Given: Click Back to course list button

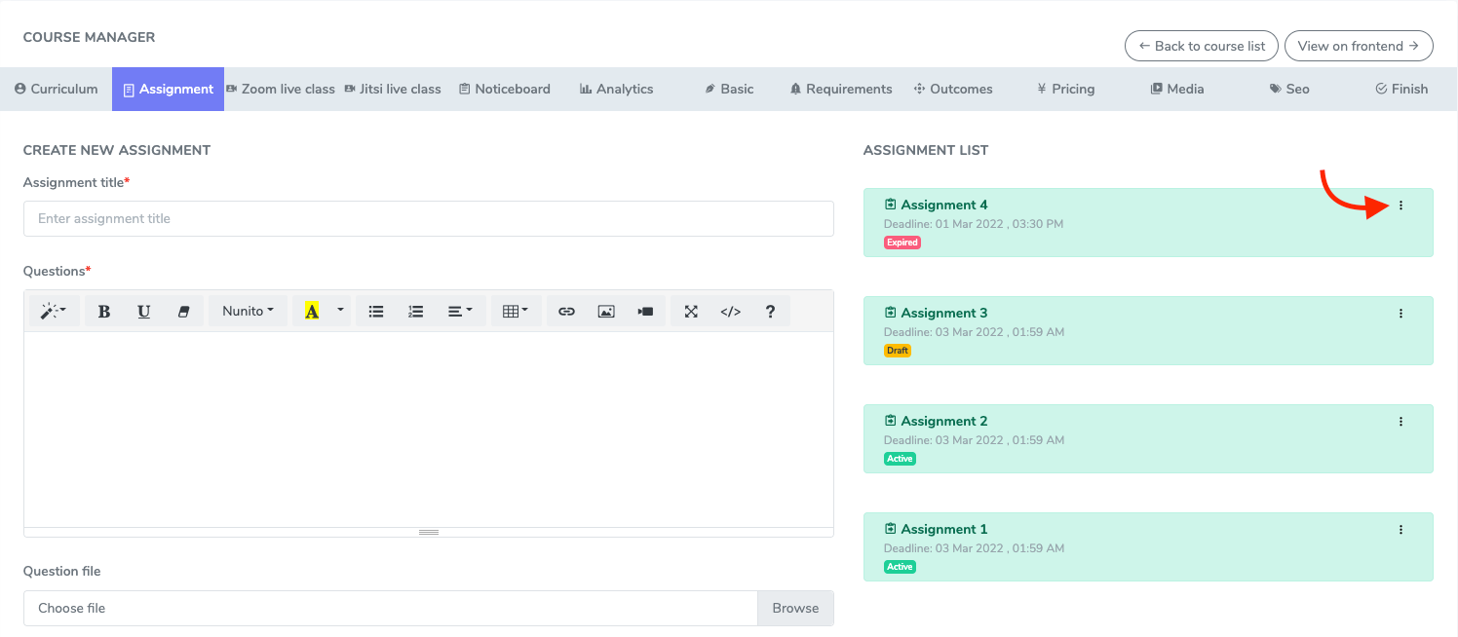Looking at the screenshot, I should pyautogui.click(x=1201, y=46).
